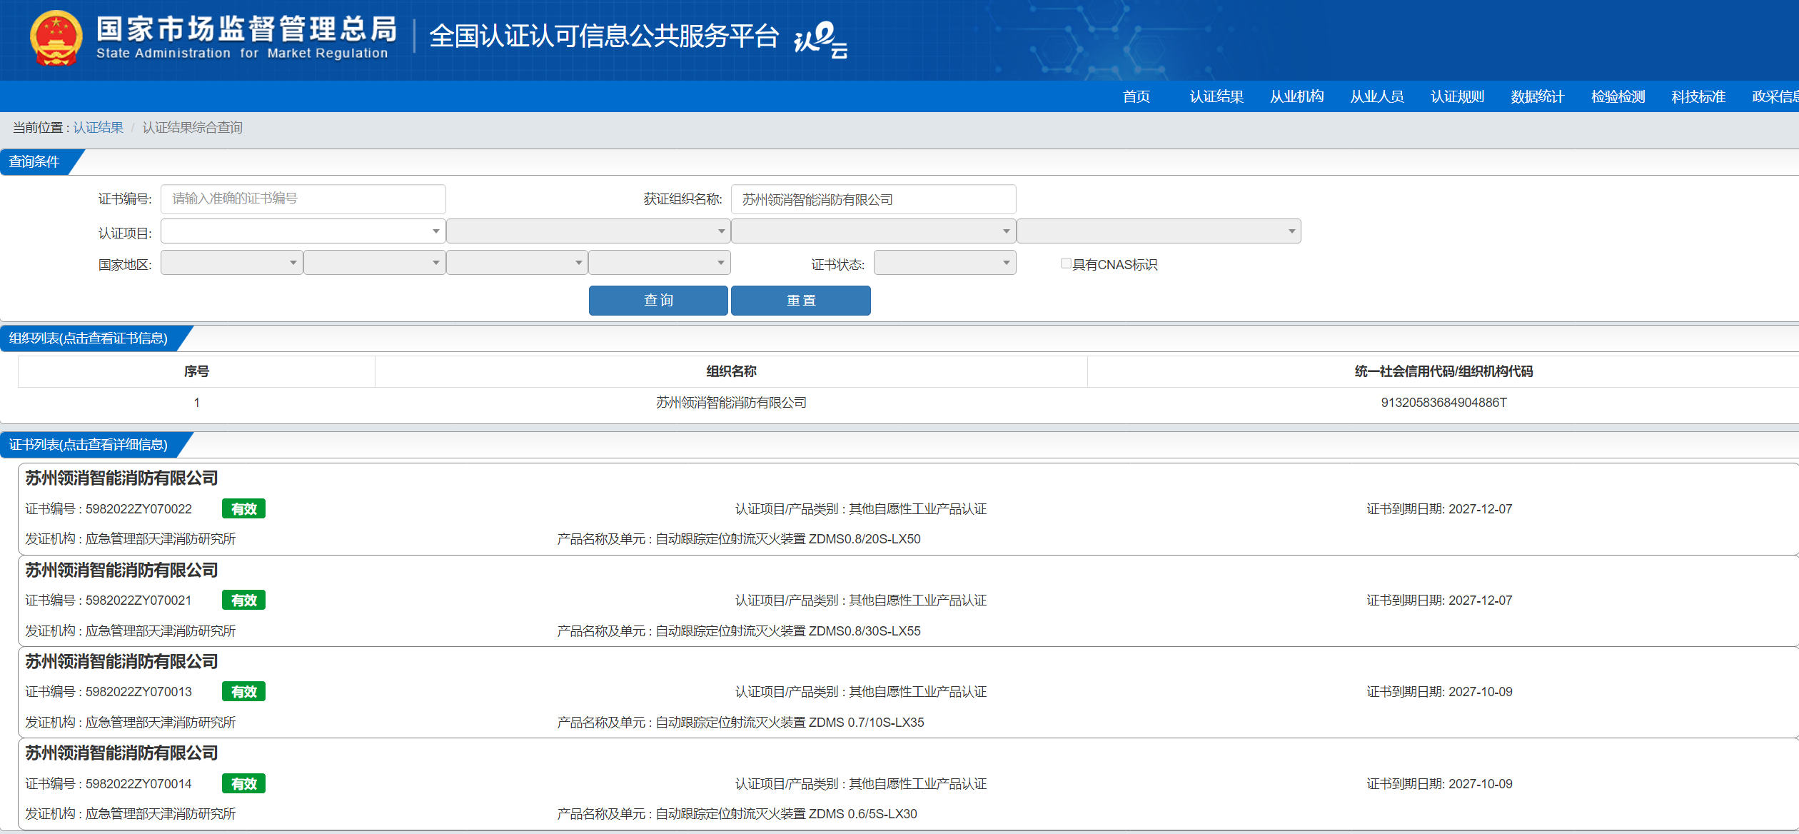Screen dimensions: 1799x834
Task: Open the 认证规则 navigation menu
Action: 1457,96
